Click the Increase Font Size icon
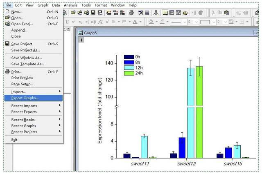This screenshot has width=262, height=174. [x=100, y=22]
